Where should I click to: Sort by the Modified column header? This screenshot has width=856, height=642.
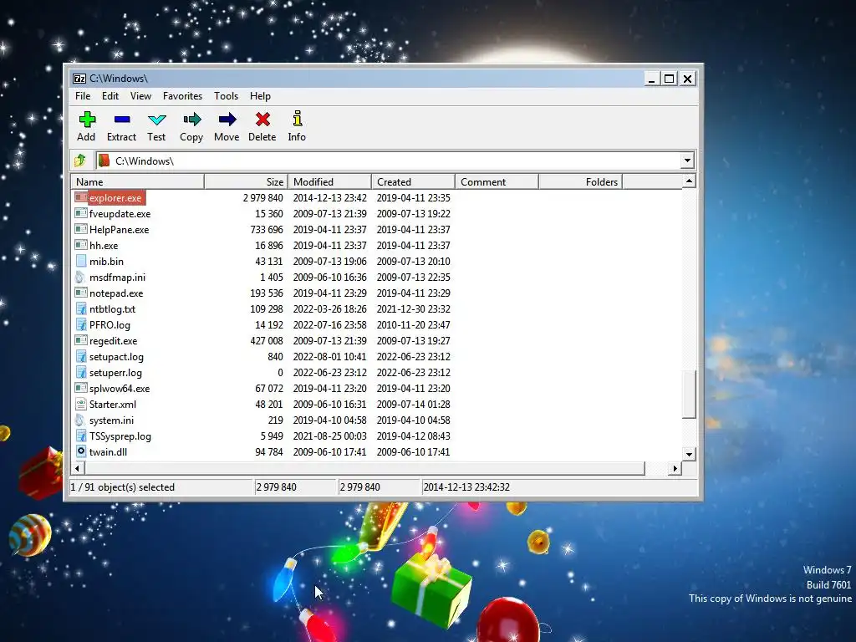pos(329,181)
